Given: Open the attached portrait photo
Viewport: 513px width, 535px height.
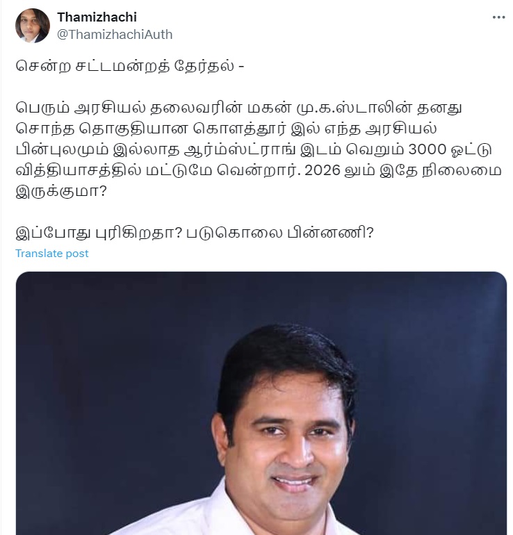Looking at the screenshot, I should coord(261,403).
